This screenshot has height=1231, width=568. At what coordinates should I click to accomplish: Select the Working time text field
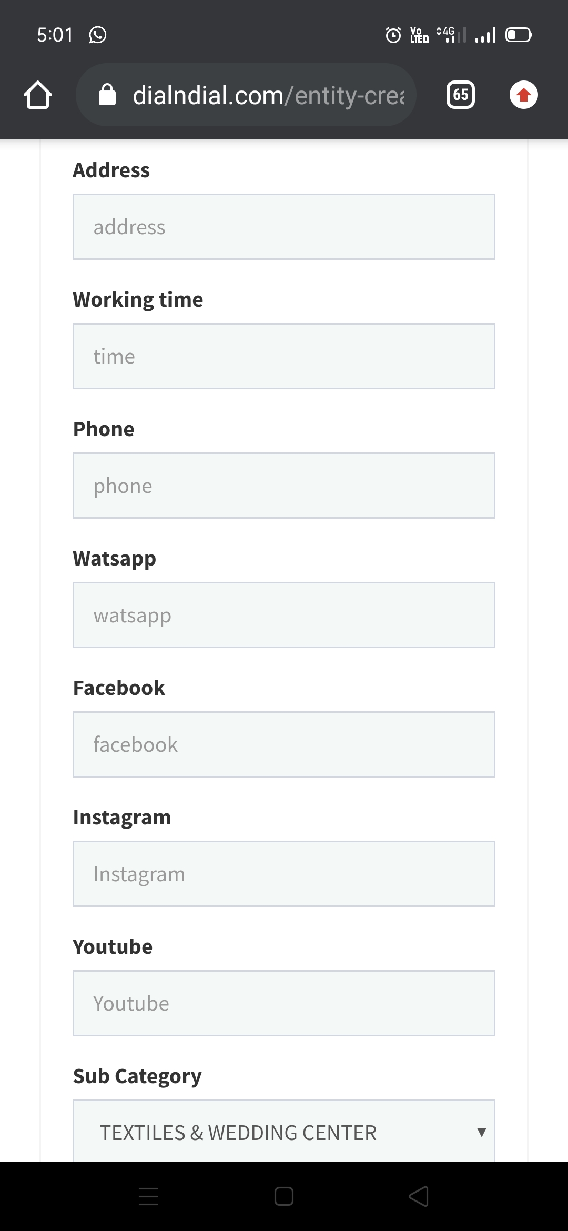[284, 356]
